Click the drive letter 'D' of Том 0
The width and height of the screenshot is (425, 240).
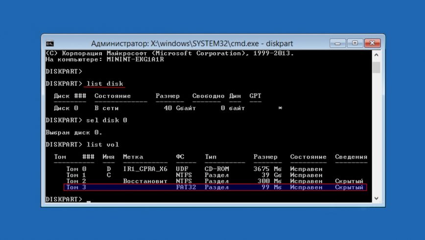coord(109,169)
